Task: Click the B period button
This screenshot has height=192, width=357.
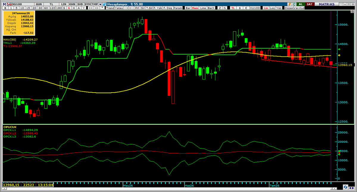Action: (5, 8)
